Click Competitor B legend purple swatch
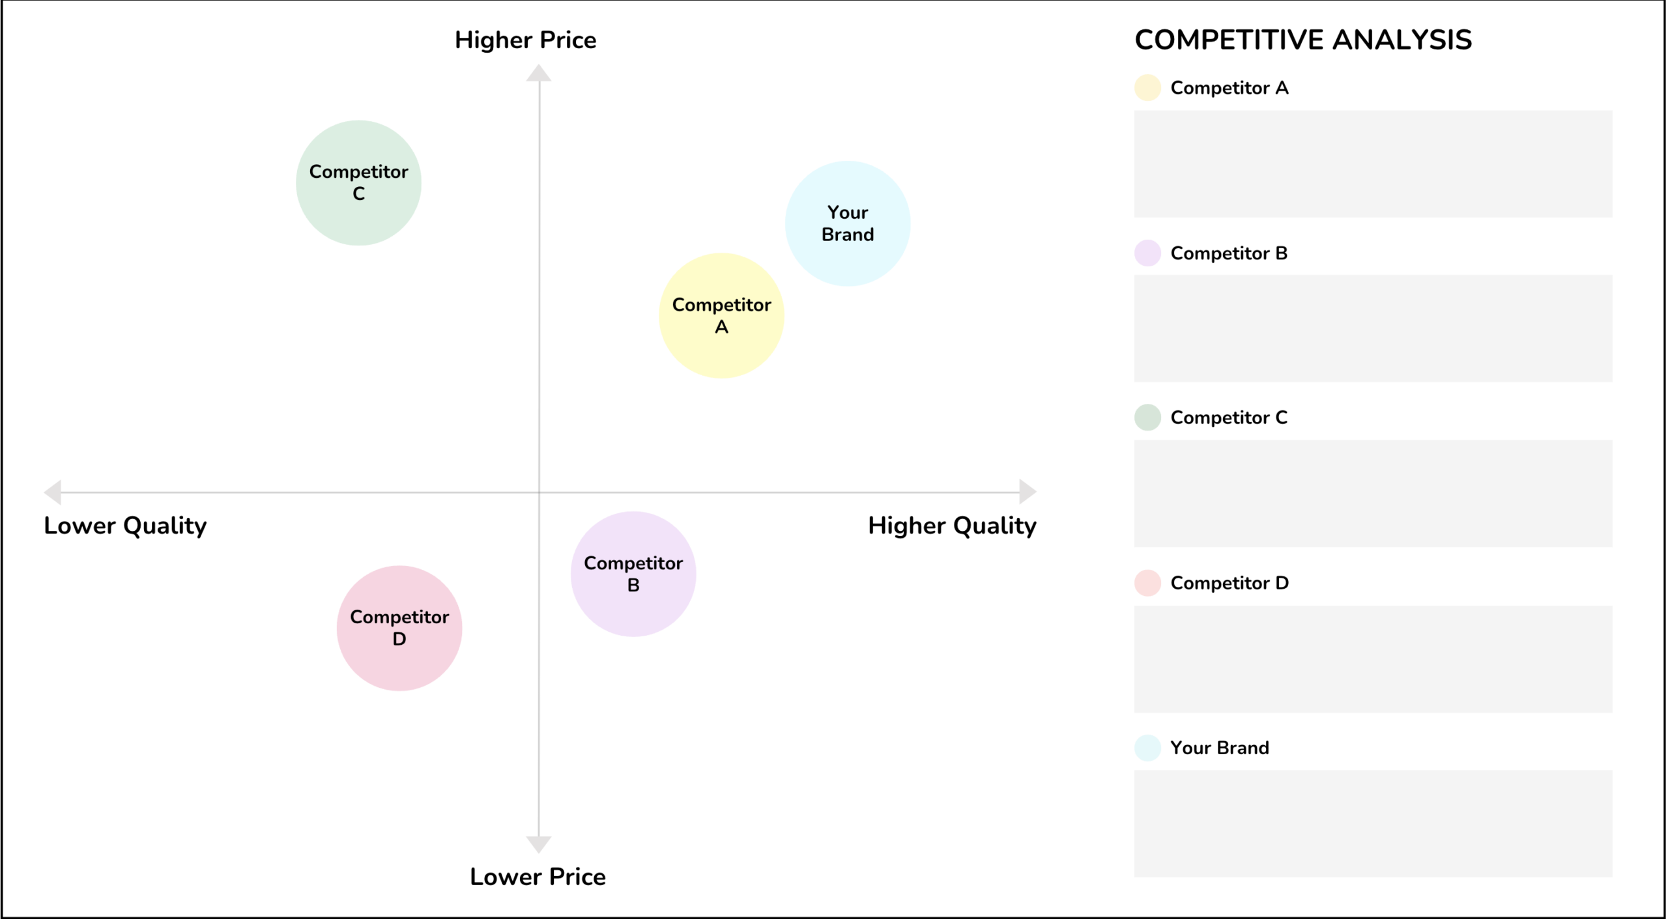 (x=1147, y=253)
